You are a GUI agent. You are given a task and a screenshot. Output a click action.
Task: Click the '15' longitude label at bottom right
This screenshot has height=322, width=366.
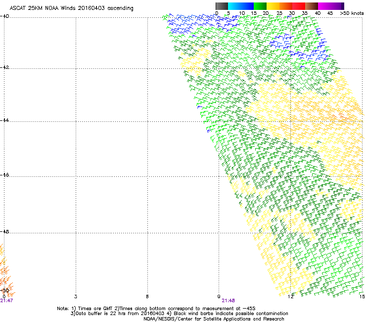(362, 297)
